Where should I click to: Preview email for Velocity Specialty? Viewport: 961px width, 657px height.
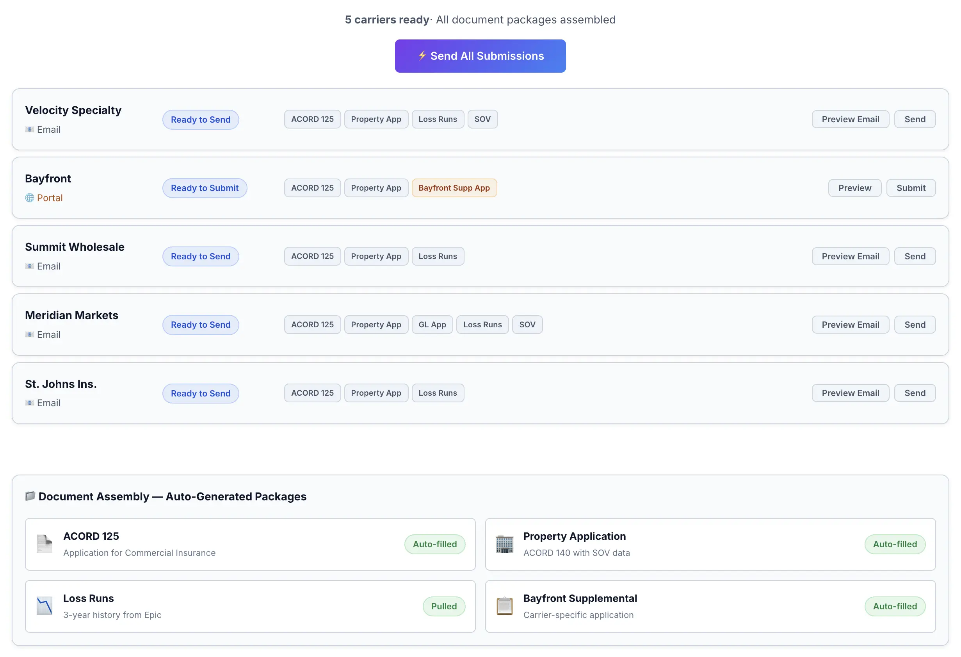click(x=850, y=119)
